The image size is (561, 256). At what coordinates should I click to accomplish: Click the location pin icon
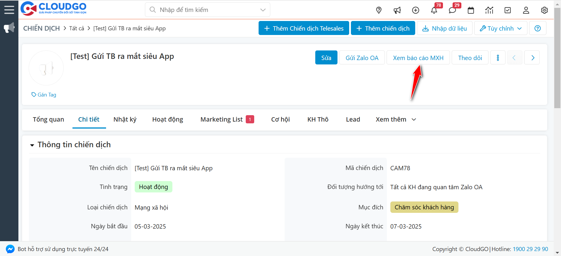point(379,10)
